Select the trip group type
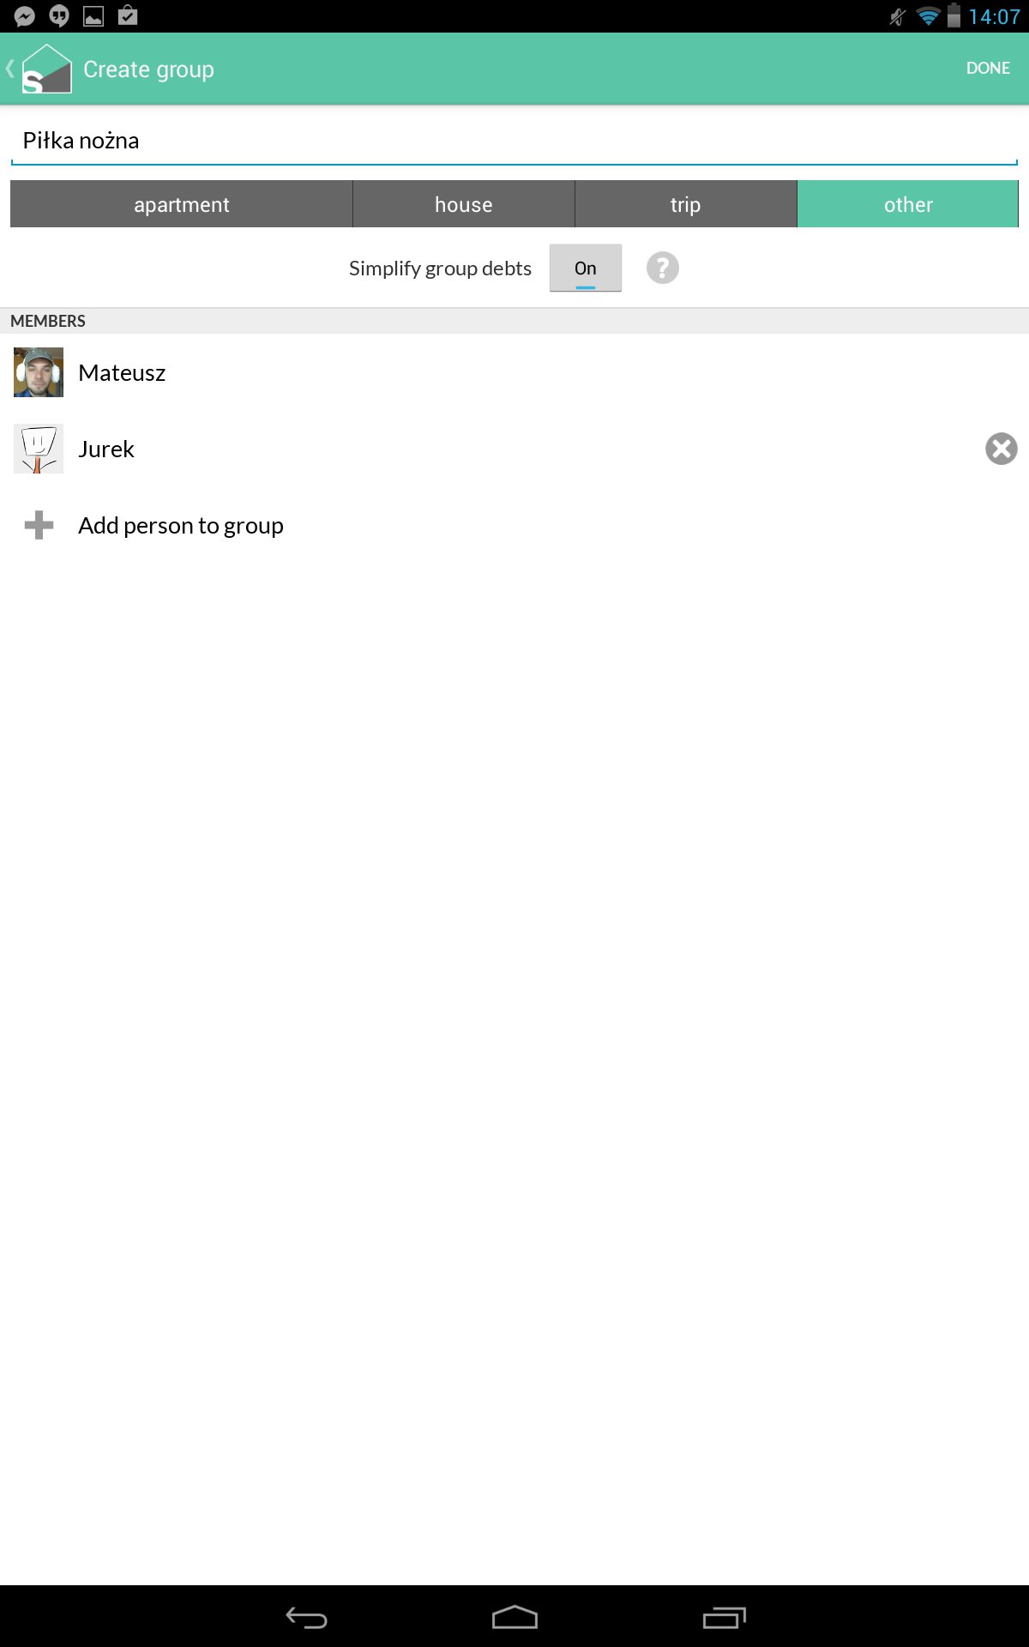The height and width of the screenshot is (1647, 1029). click(x=686, y=204)
